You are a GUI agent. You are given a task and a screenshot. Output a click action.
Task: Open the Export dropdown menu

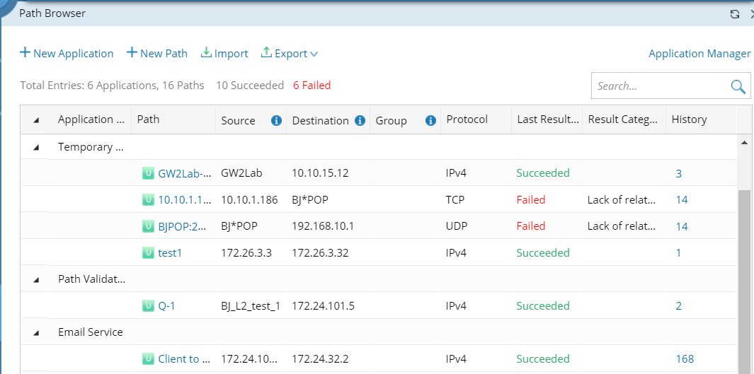coord(290,54)
